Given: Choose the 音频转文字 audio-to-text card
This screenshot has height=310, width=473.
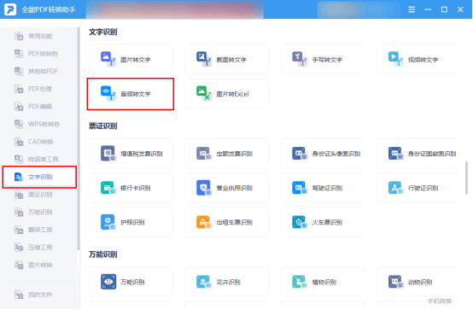Looking at the screenshot, I should [131, 94].
